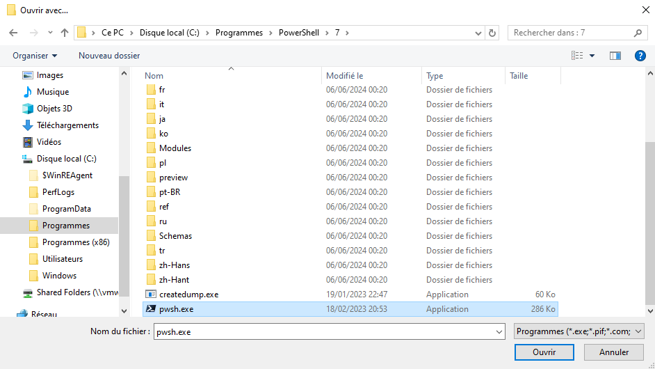The height and width of the screenshot is (369, 655).
Task: Click the search magnifier icon
Action: pos(638,33)
